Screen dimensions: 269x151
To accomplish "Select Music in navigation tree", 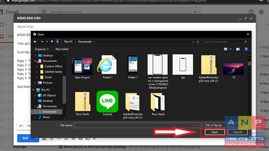I will click(44, 117).
